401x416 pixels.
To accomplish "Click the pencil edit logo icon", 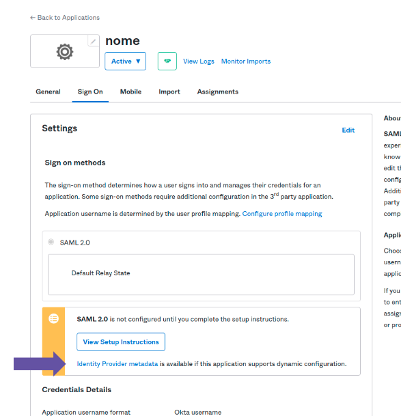I will click(93, 41).
